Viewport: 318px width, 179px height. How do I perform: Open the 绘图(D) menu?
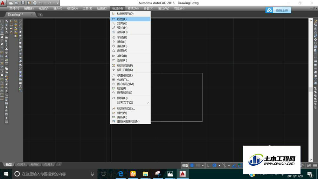[x=102, y=8]
